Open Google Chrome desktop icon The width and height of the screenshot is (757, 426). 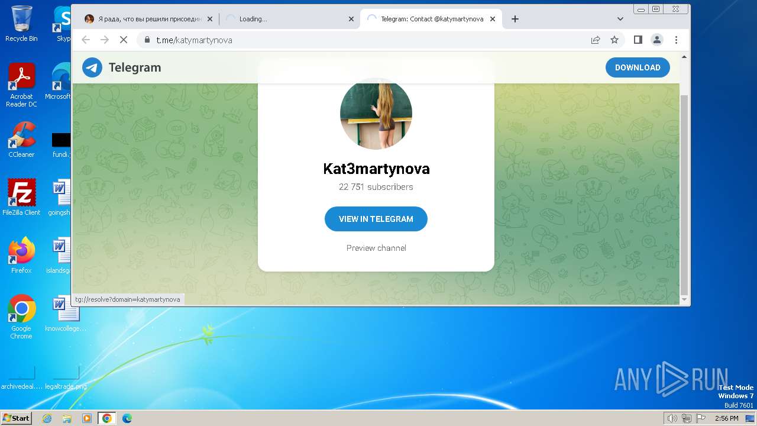point(21,317)
